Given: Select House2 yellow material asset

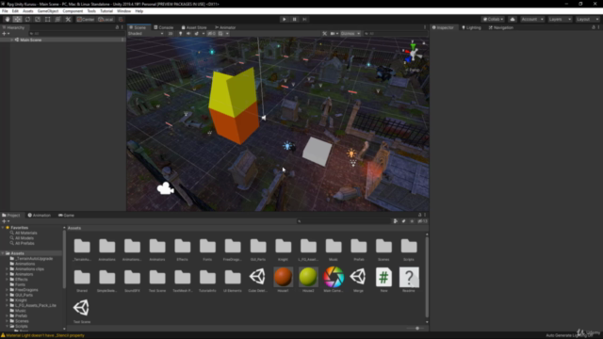Looking at the screenshot, I should coord(308,280).
